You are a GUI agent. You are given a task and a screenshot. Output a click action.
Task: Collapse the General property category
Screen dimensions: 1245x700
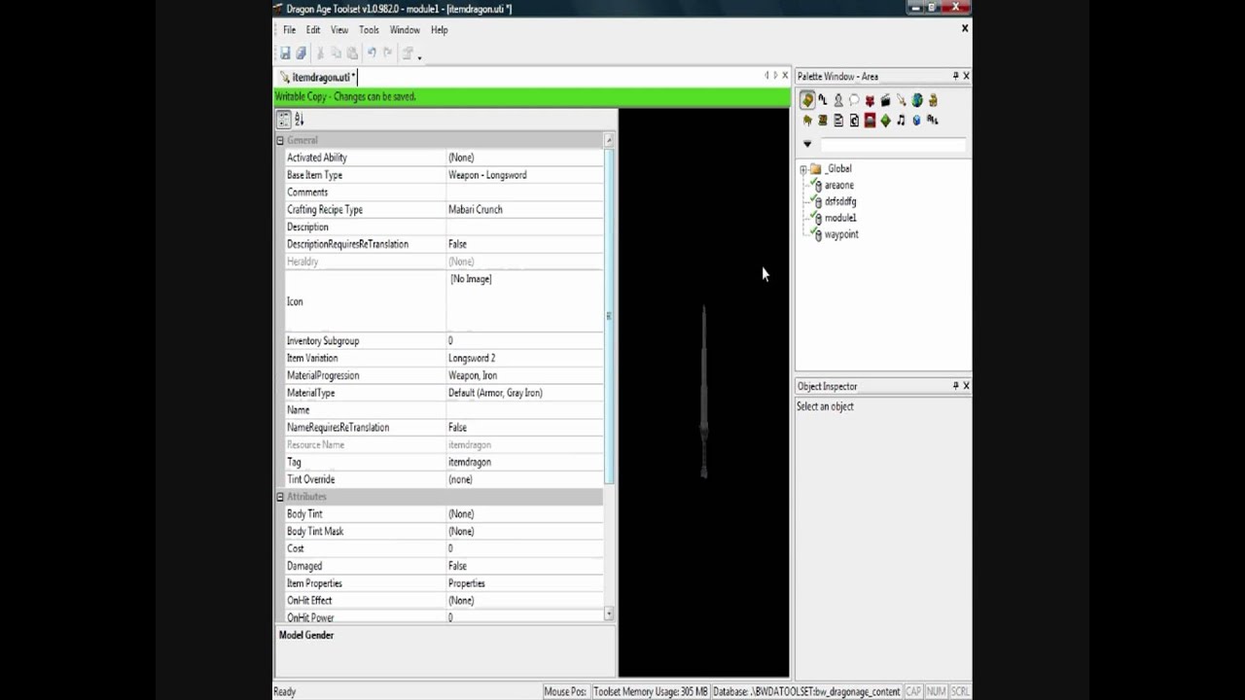[x=280, y=141]
